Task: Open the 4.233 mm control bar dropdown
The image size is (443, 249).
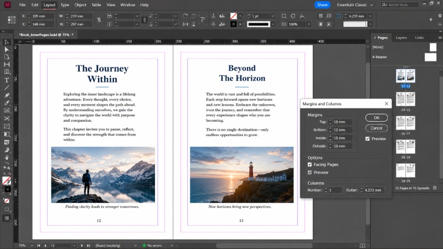Action: (370, 16)
